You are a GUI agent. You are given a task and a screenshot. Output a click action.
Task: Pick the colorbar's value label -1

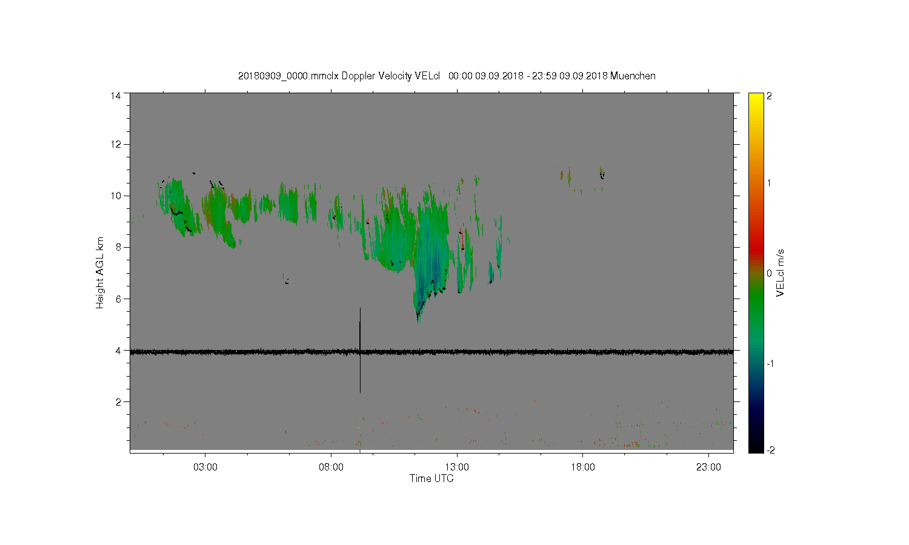point(770,363)
